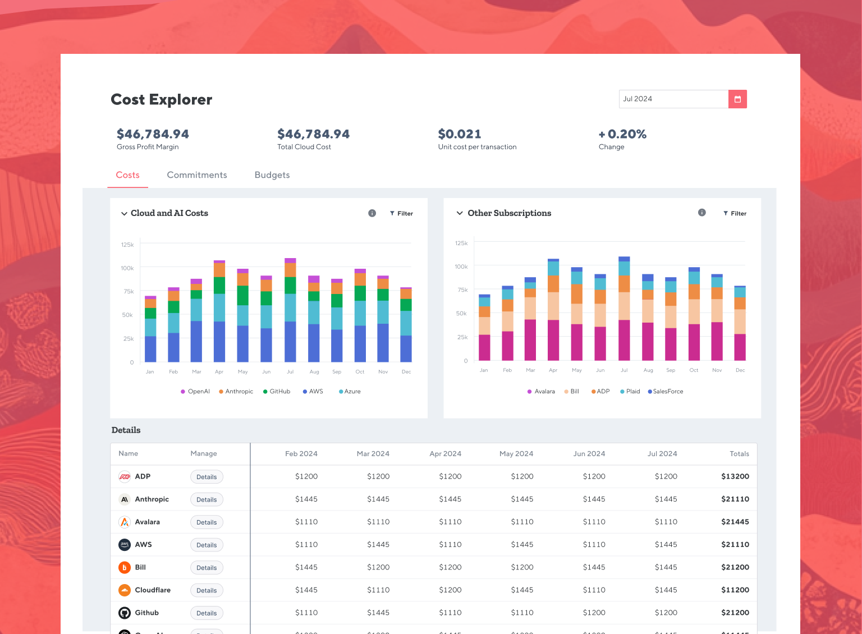Toggle ADP legend entry in chart

(x=600, y=392)
